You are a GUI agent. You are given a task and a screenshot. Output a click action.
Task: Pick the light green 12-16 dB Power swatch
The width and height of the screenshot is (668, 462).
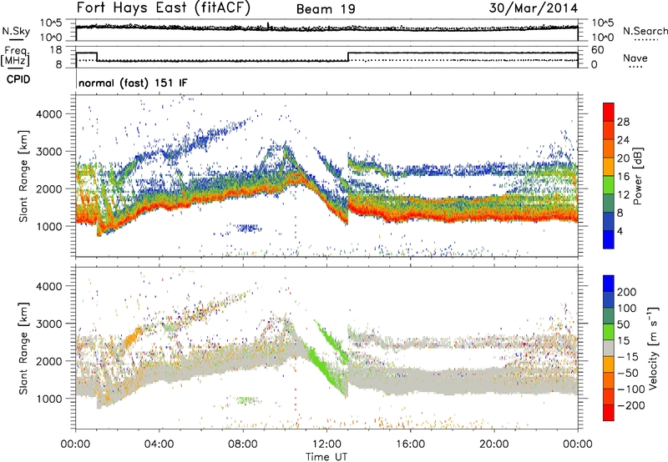(609, 185)
